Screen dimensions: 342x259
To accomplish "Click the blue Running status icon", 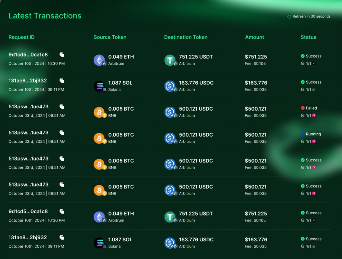I will [303, 134].
